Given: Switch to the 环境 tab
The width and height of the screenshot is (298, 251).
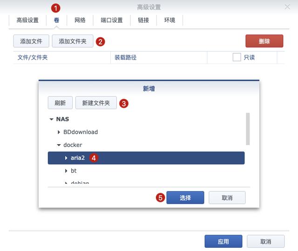Looking at the screenshot, I should [169, 20].
